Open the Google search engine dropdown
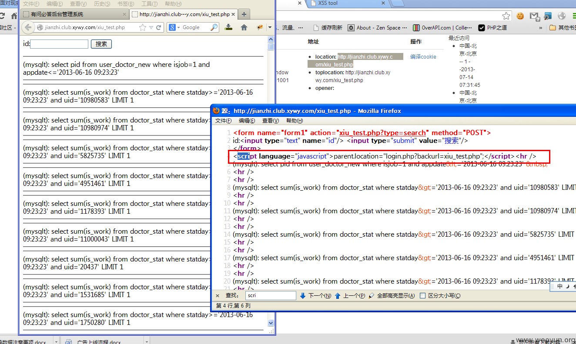The height and width of the screenshot is (344, 576). coord(175,27)
